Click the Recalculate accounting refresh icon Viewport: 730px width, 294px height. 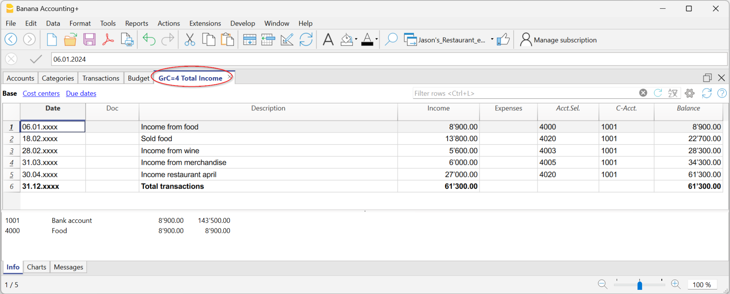[306, 40]
